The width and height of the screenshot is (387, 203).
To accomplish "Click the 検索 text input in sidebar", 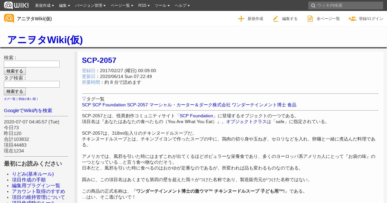I will pos(32,64).
